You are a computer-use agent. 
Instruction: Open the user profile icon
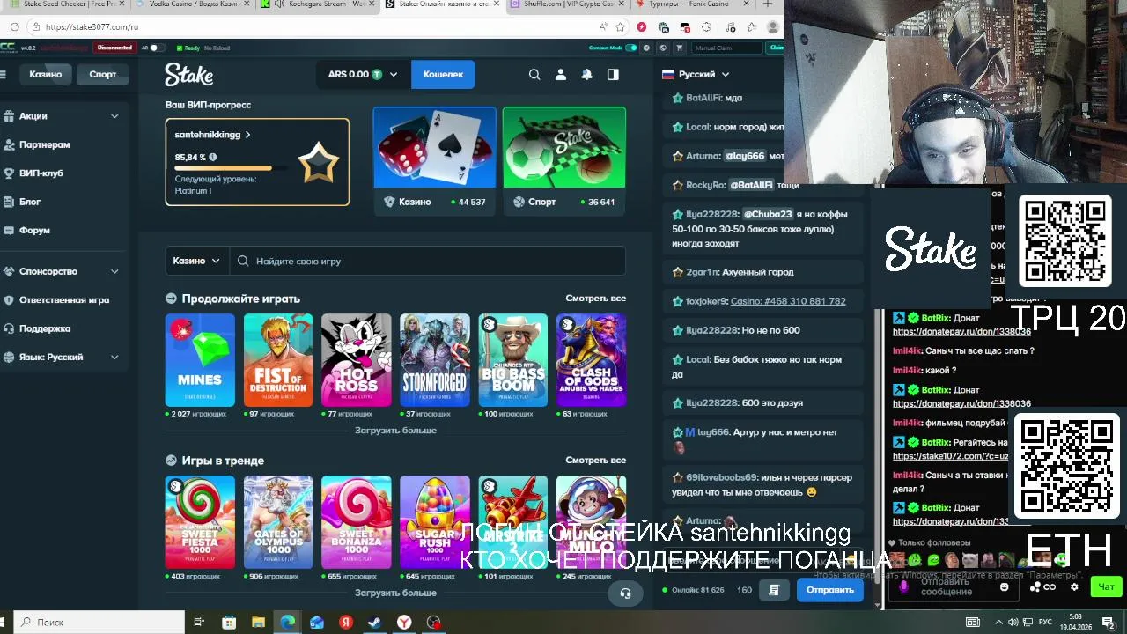[560, 75]
